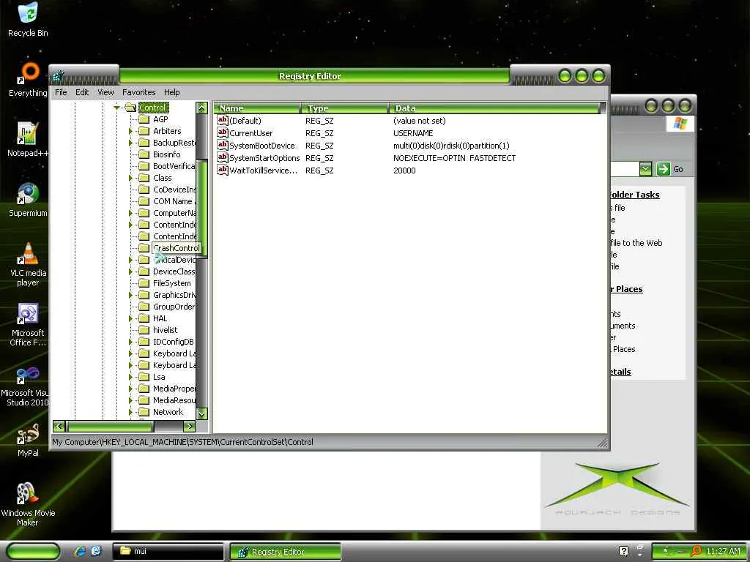750x562 pixels.
Task: Click 'file to the Web' link in Explorer window
Action: pos(636,243)
